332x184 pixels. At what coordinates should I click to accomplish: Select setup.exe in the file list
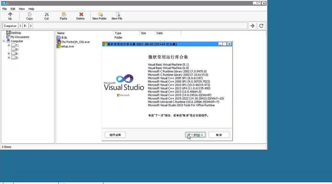(67, 46)
